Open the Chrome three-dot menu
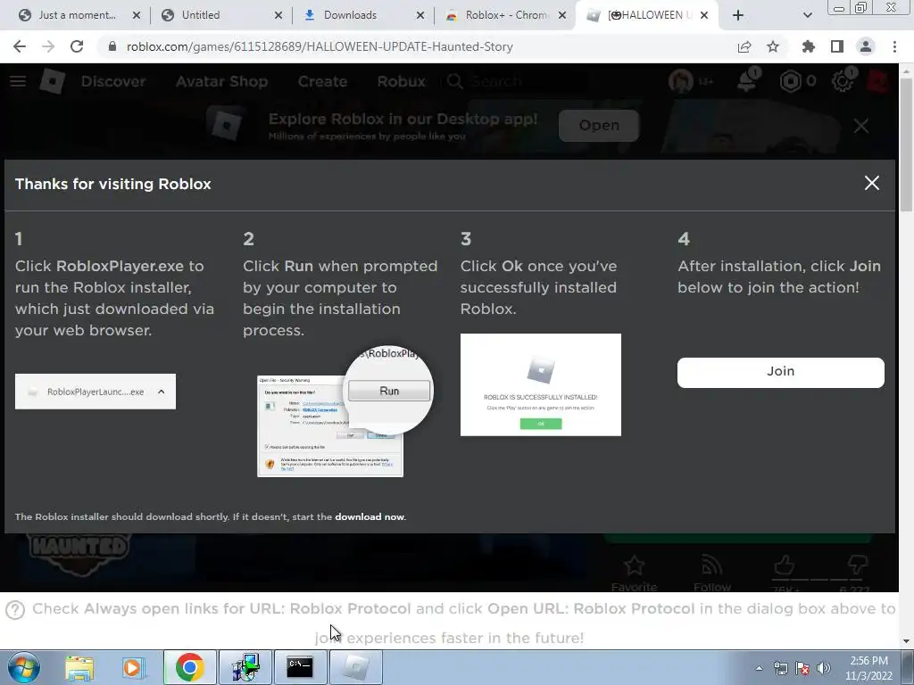914x685 pixels. coord(894,46)
